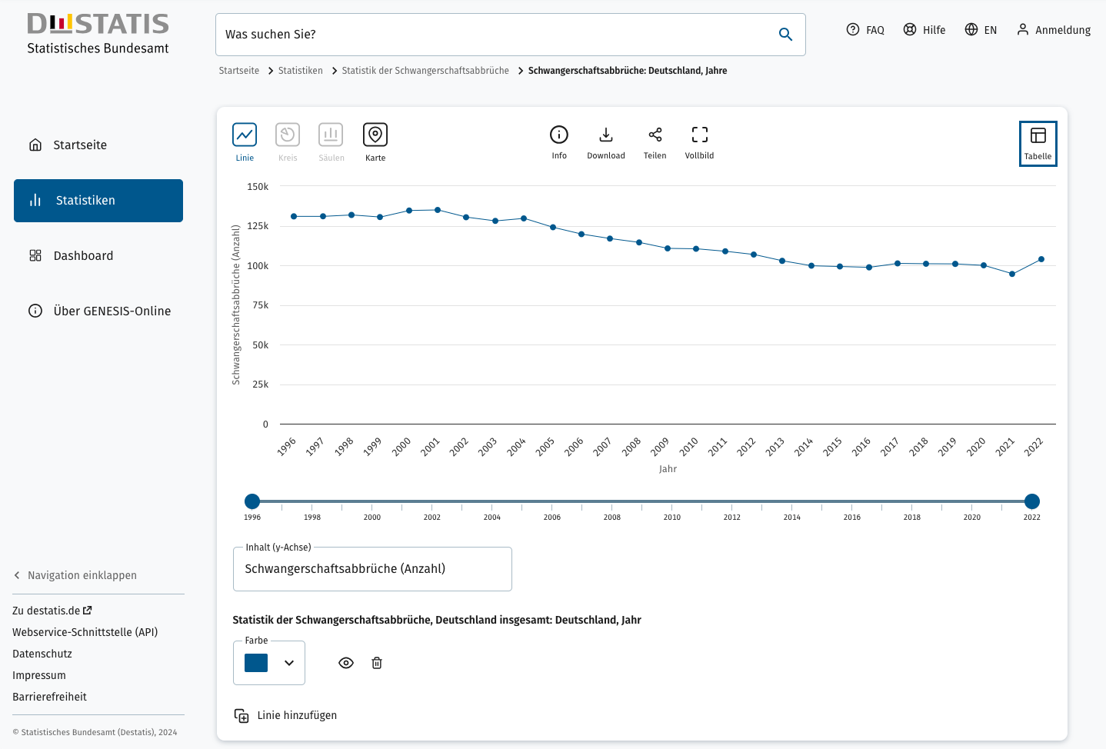Open the Farbe color dropdown arrow

[289, 663]
